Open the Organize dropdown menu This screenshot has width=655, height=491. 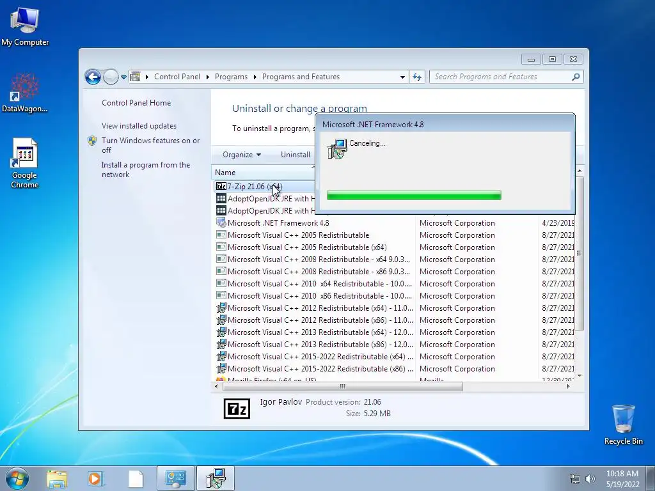click(242, 155)
